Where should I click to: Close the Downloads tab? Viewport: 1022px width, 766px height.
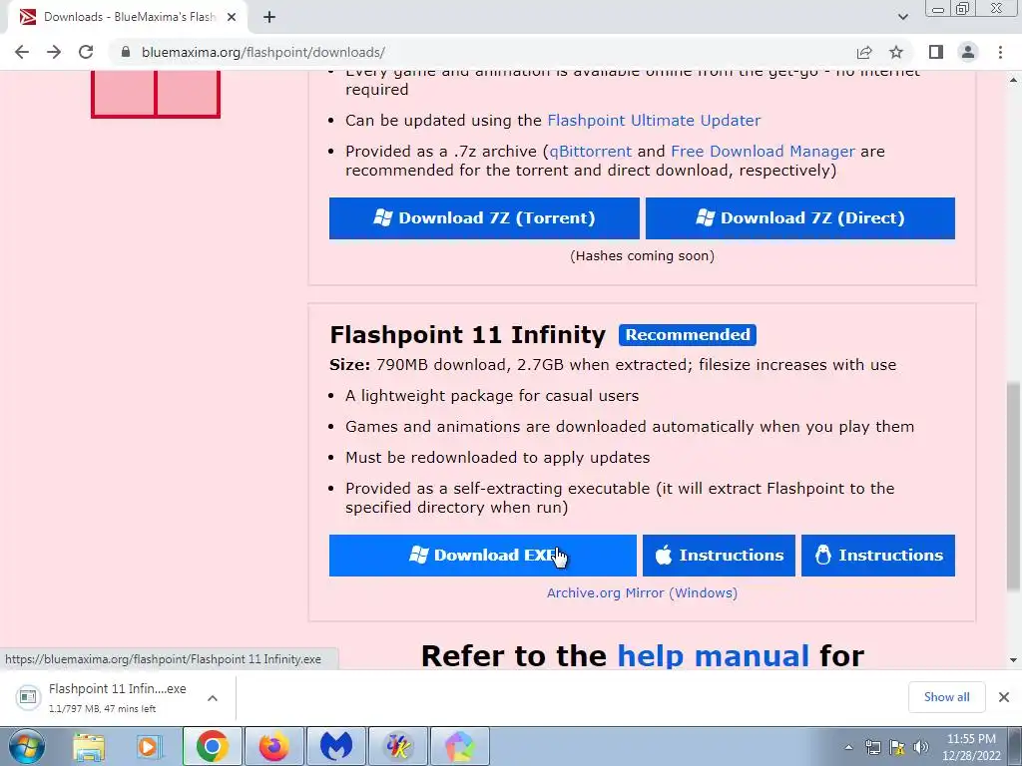[232, 17]
